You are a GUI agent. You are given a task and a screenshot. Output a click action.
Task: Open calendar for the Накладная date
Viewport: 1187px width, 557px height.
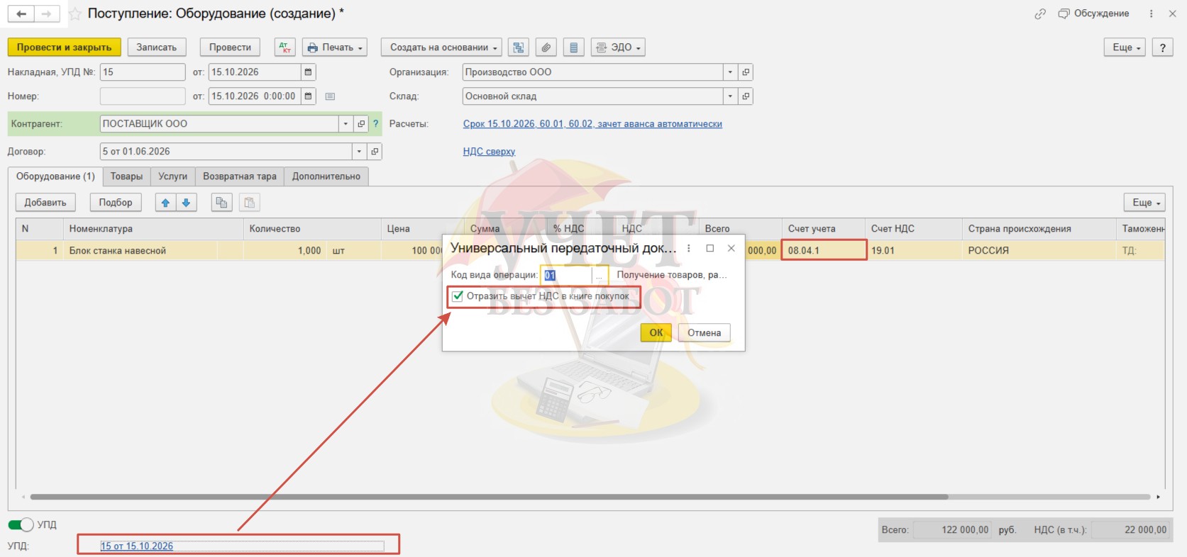pyautogui.click(x=308, y=72)
